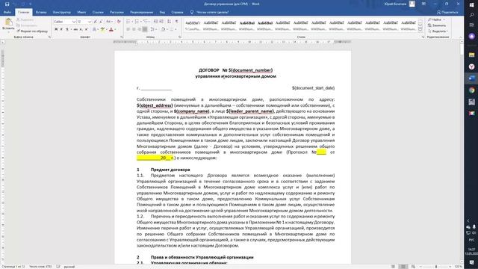
Task: Click the Windows Start button
Action: point(472,5)
